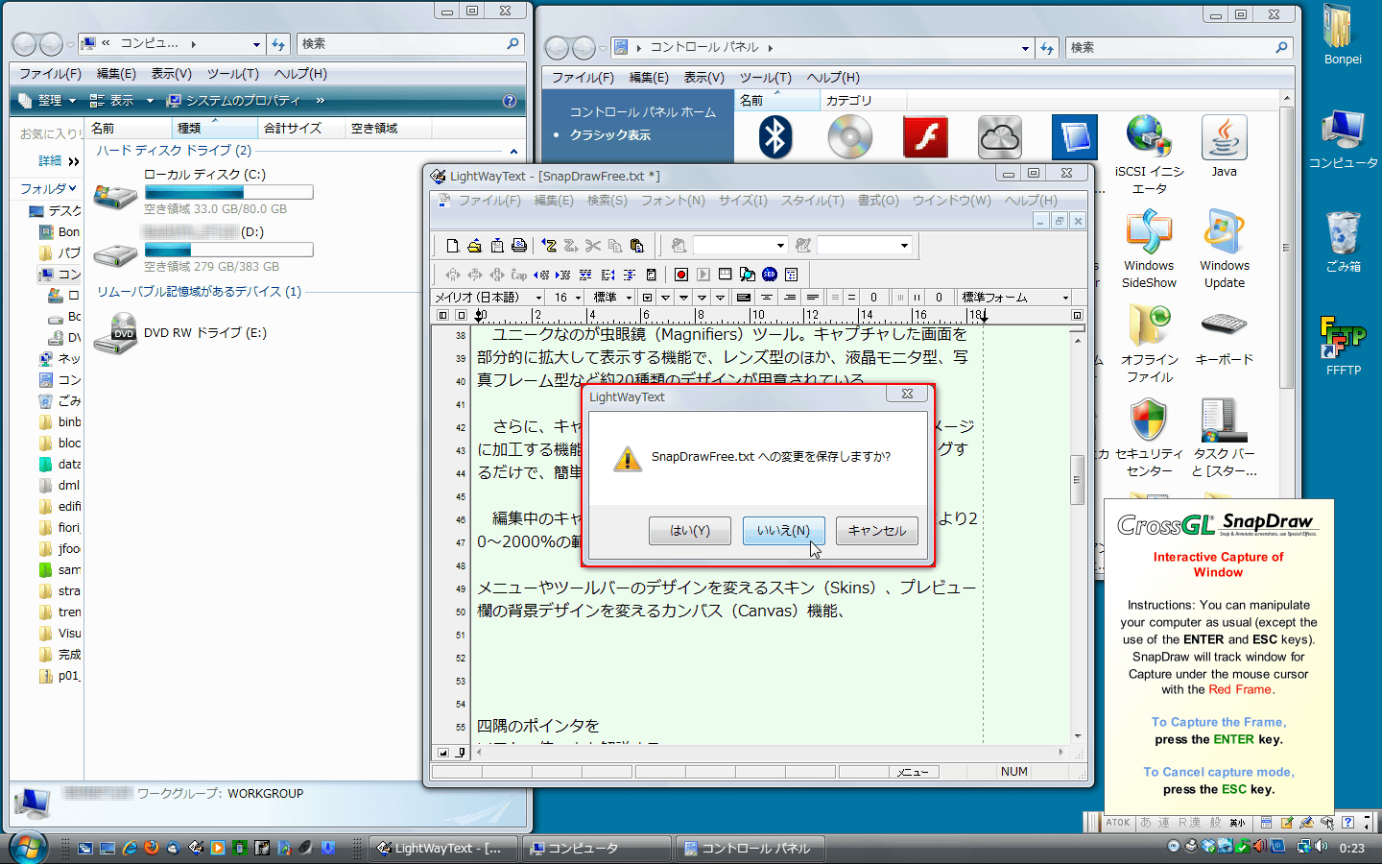Screen dimensions: 1382x864
Task: Click the undo icon in LightWayText toolbar
Action: (549, 246)
